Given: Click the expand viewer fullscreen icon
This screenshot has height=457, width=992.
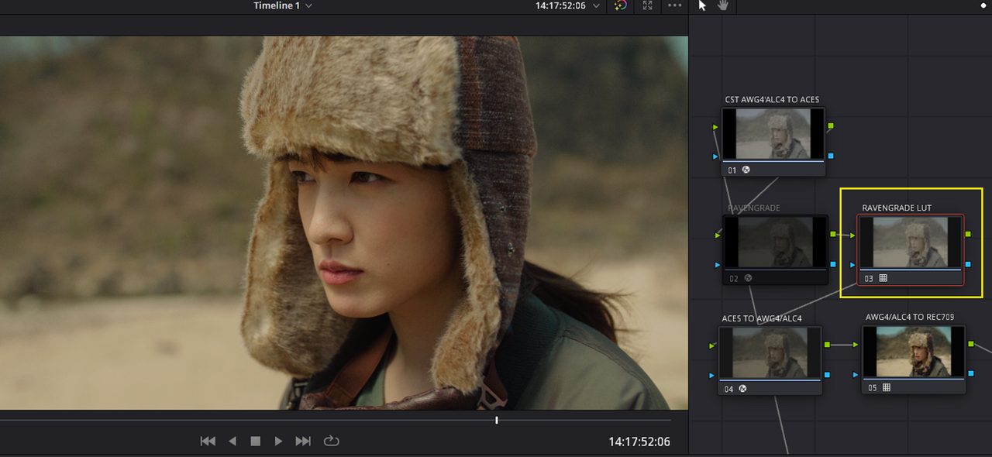Looking at the screenshot, I should (x=648, y=5).
